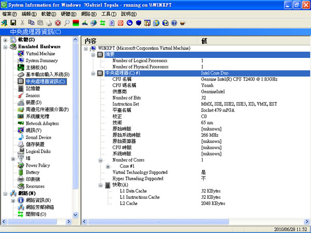Select Sensors in the hardware tree
This screenshot has width=311, height=233.
(33, 96)
